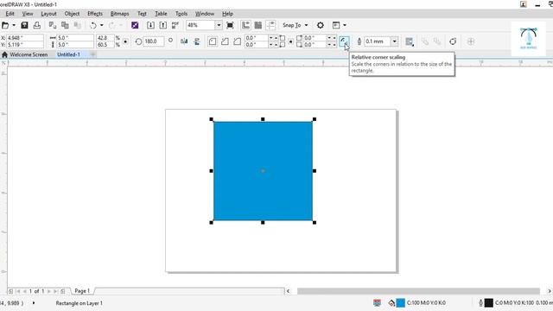Viewport: 553px width, 311px height.
Task: Toggle Relative corner scaling button
Action: coord(344,41)
